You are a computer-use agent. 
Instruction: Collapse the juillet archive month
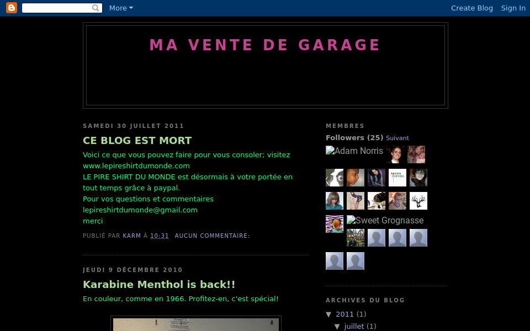pos(337,326)
